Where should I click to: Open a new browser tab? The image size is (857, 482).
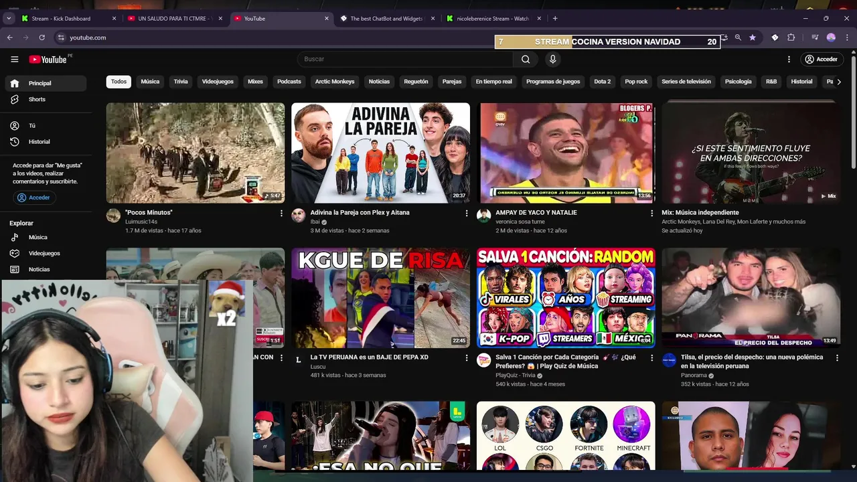(555, 19)
